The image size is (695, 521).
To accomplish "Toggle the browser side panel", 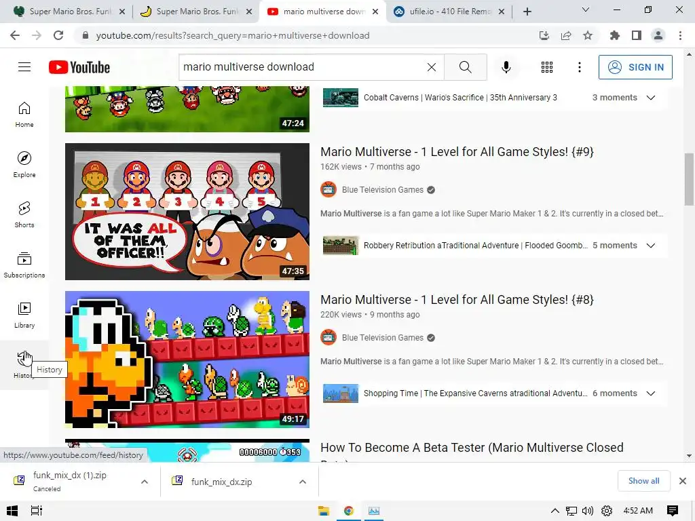I will 637,35.
